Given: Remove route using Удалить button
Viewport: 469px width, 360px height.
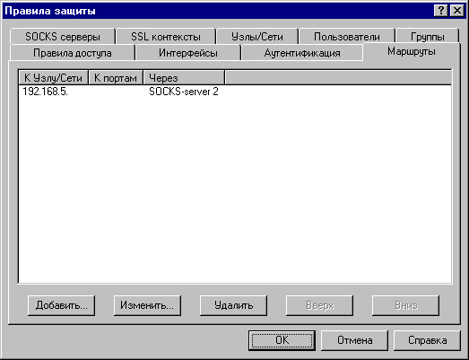Looking at the screenshot, I should [x=233, y=305].
